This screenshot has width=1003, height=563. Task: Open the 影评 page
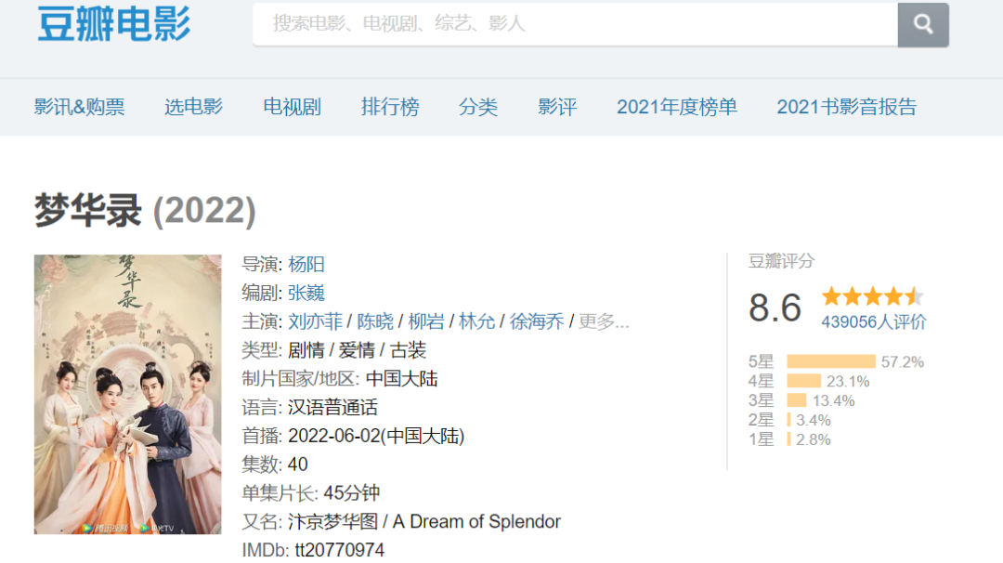point(557,107)
